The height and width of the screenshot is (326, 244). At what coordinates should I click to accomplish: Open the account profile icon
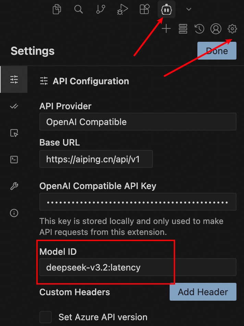pos(216,29)
